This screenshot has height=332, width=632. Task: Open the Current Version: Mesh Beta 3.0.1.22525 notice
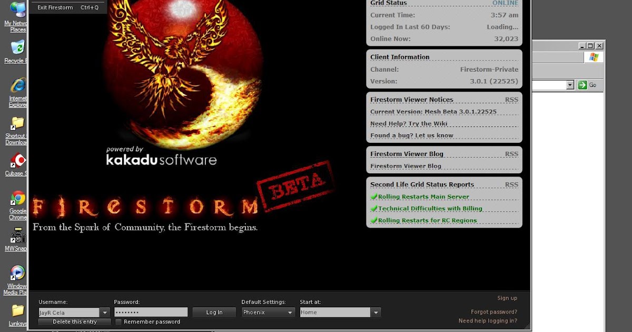pyautogui.click(x=433, y=112)
